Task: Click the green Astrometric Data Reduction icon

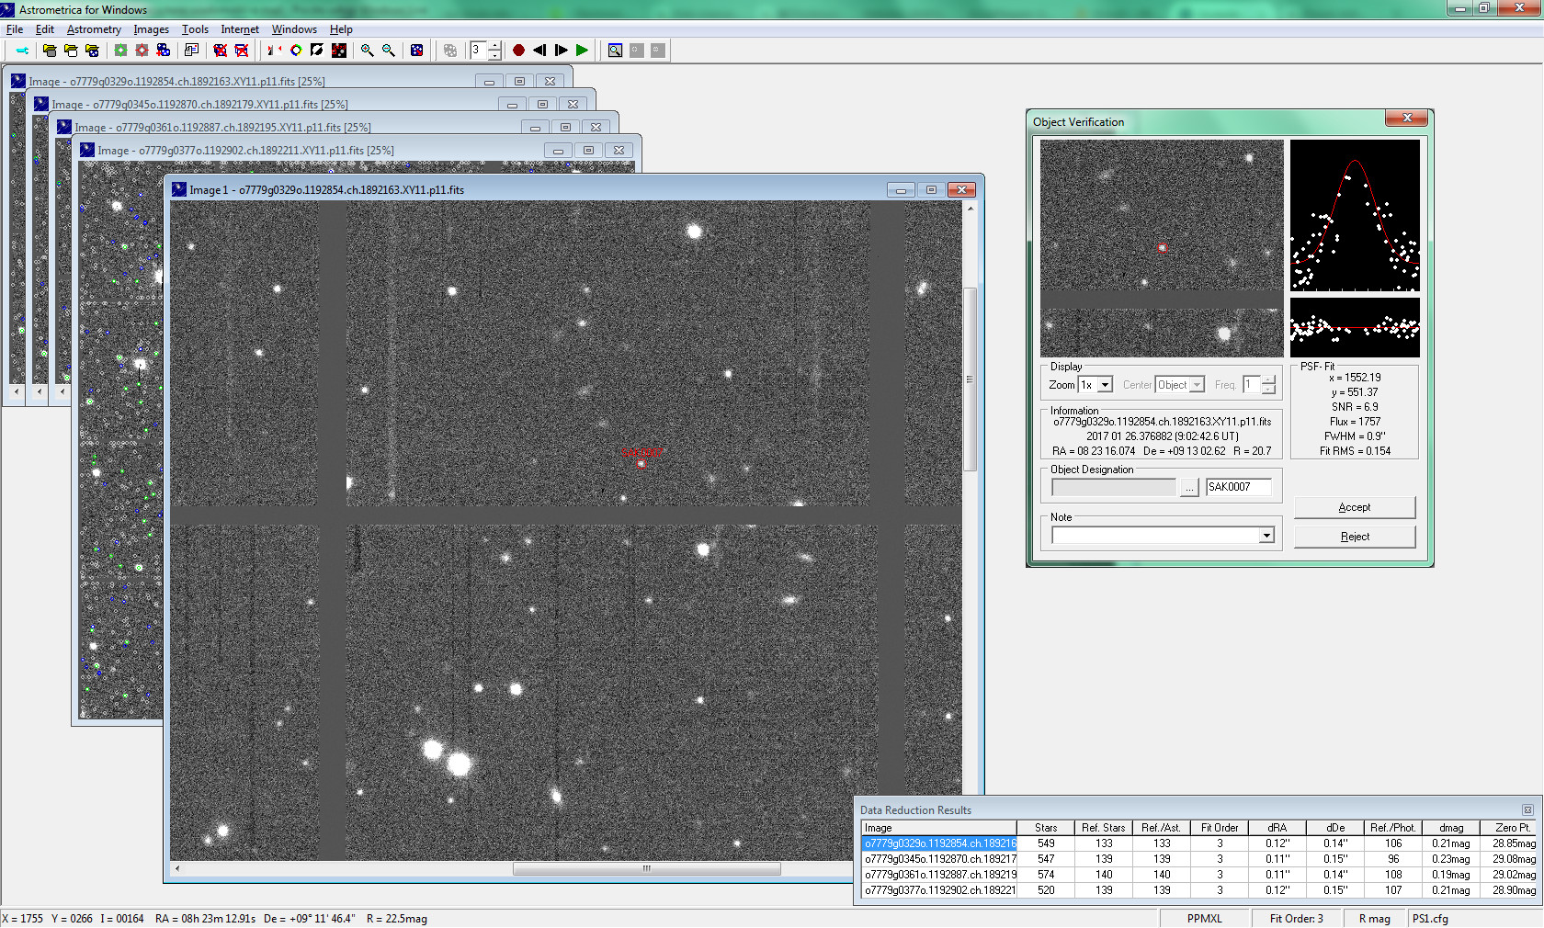Action: tap(120, 51)
